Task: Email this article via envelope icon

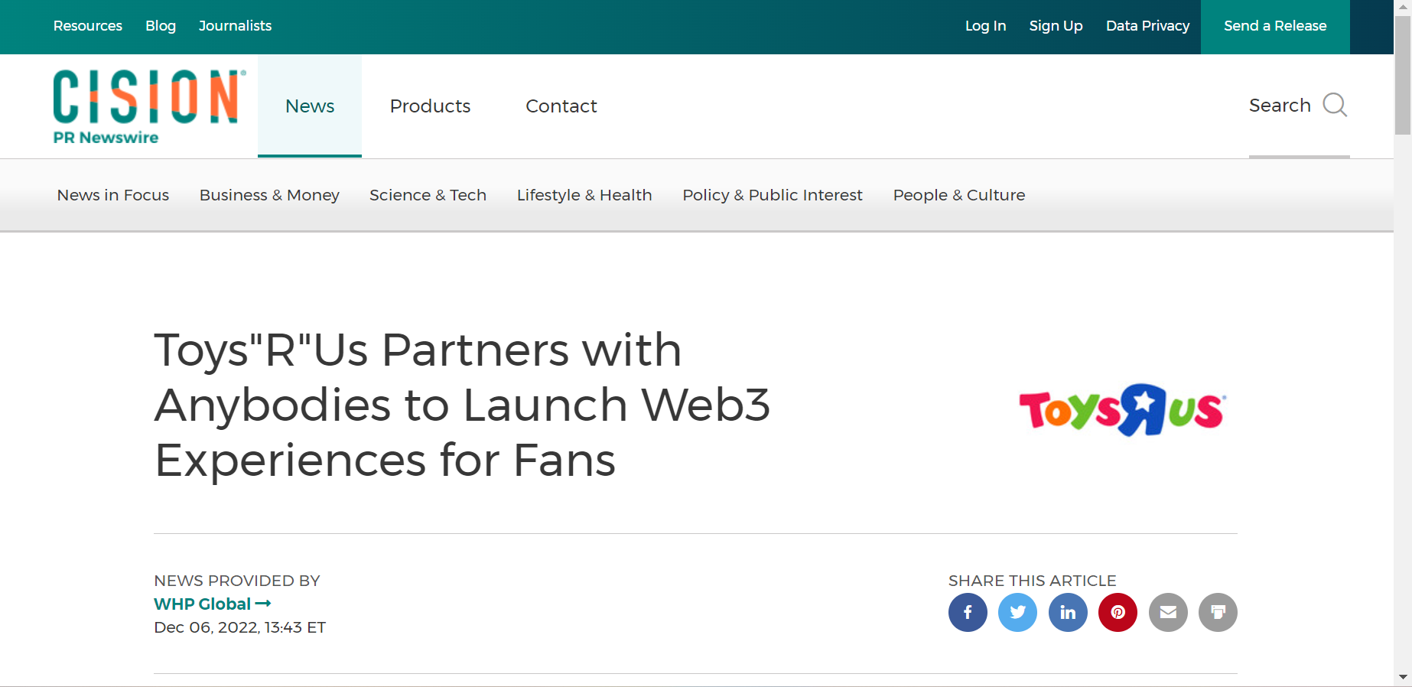Action: pos(1168,613)
